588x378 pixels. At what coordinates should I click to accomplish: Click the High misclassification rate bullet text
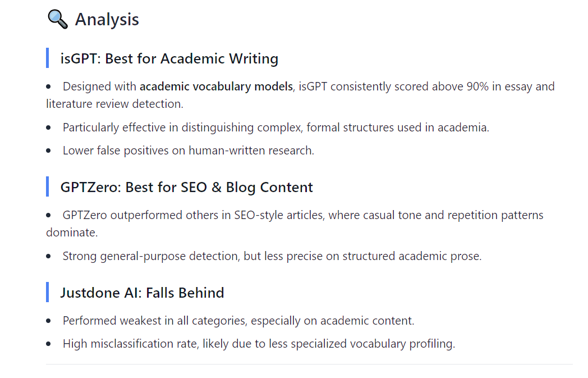(258, 344)
